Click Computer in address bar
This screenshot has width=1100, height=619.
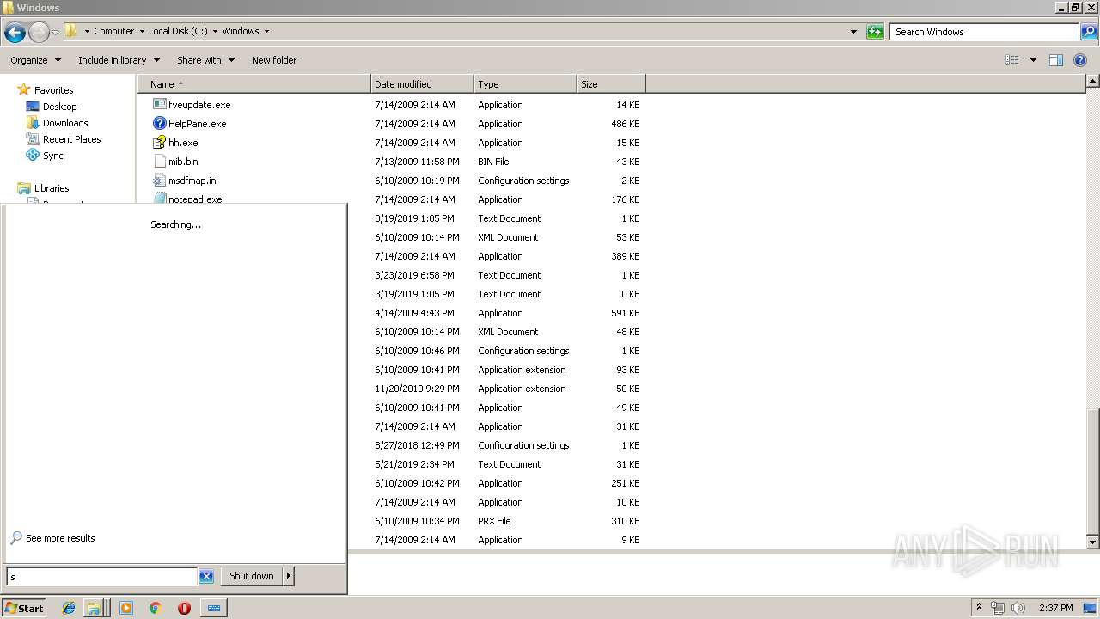coord(113,31)
